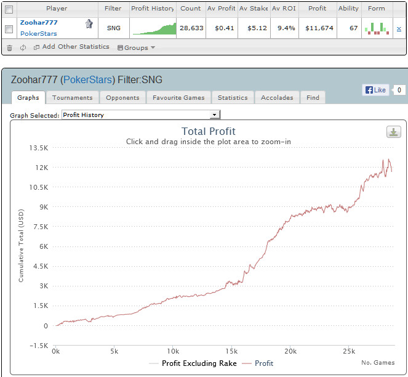Tick the select-all checkbox in table header
408x377 pixels.
tap(9, 9)
